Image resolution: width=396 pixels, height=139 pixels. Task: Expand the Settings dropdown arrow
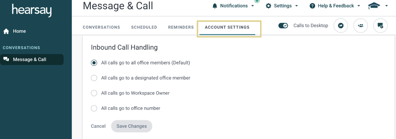click(x=296, y=6)
